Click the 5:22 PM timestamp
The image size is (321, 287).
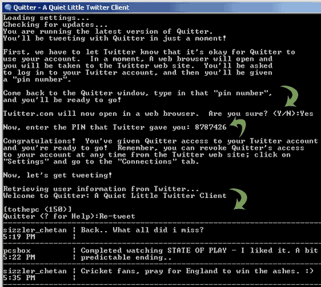tap(19, 257)
